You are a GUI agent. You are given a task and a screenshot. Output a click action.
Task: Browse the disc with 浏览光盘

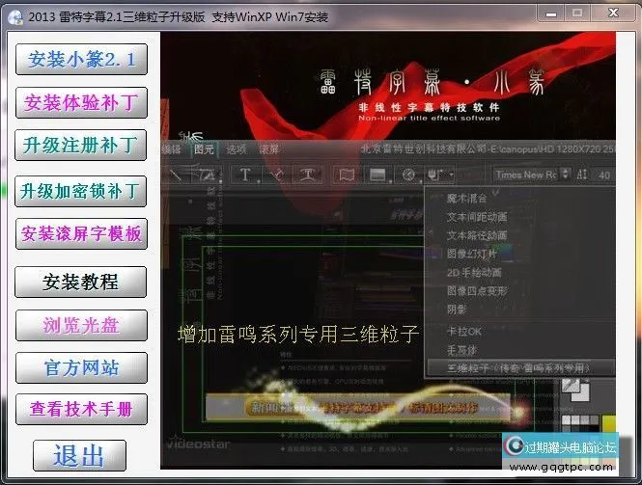tap(81, 325)
